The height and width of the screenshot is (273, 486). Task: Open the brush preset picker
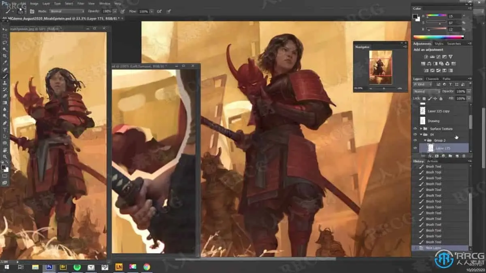[x=21, y=11]
